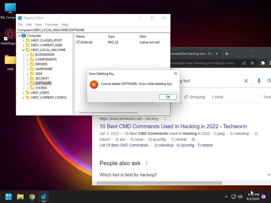Open the Windows Start menu

point(8,197)
